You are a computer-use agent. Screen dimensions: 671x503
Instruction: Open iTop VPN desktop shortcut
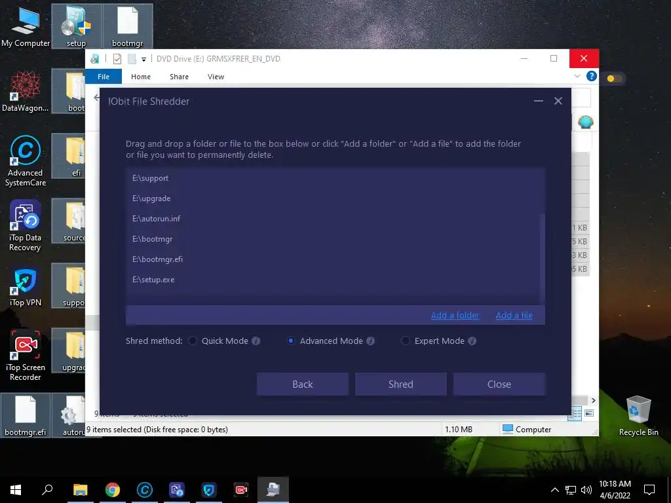click(26, 287)
